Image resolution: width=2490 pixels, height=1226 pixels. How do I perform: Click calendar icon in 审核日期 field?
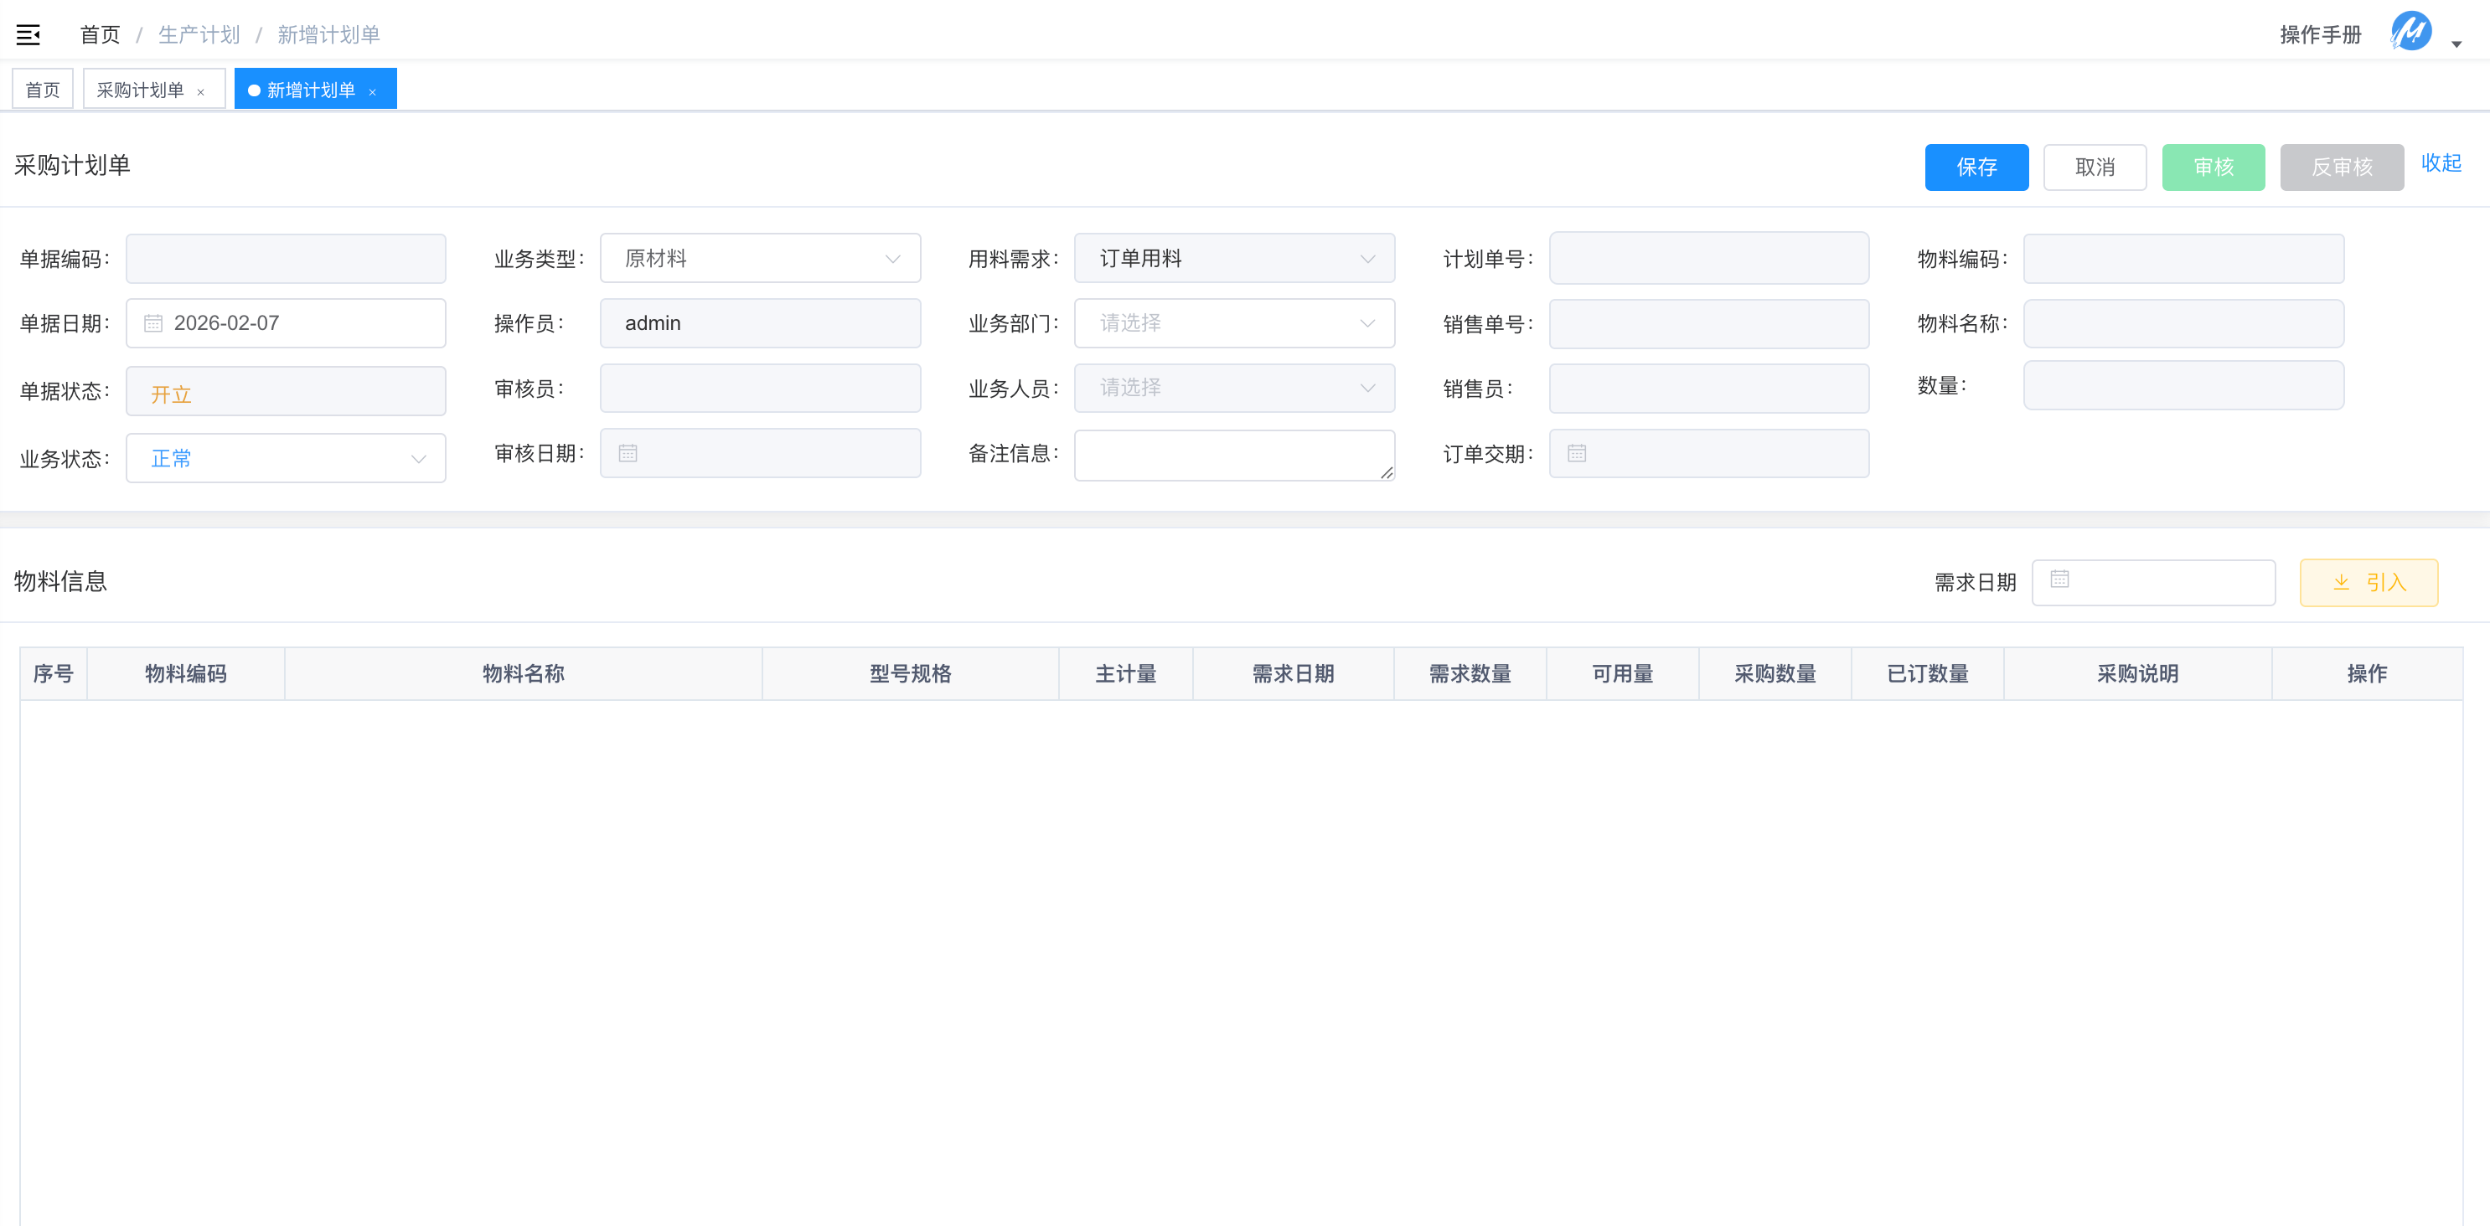coord(628,453)
